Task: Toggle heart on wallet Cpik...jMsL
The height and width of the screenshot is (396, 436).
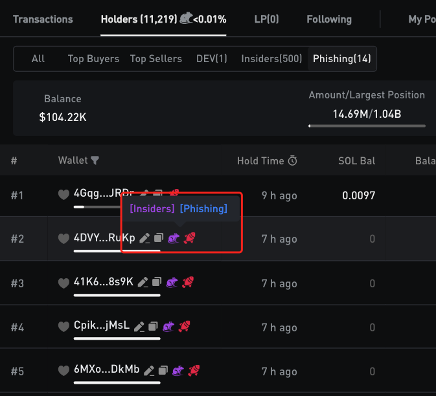Action: [x=63, y=327]
